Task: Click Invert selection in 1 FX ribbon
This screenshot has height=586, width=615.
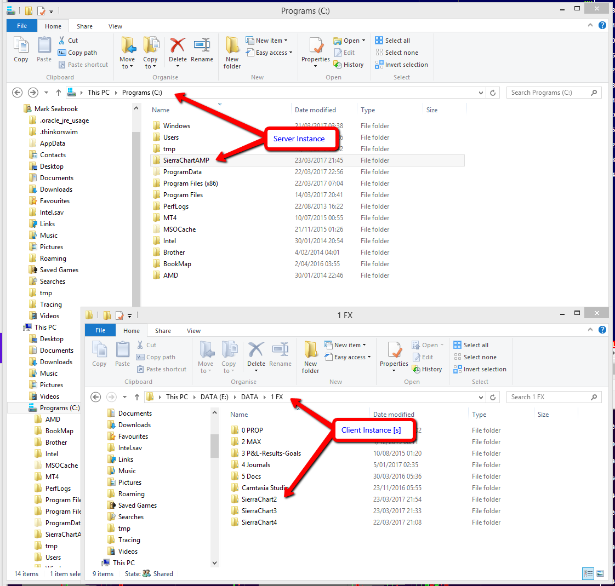Action: (x=480, y=369)
